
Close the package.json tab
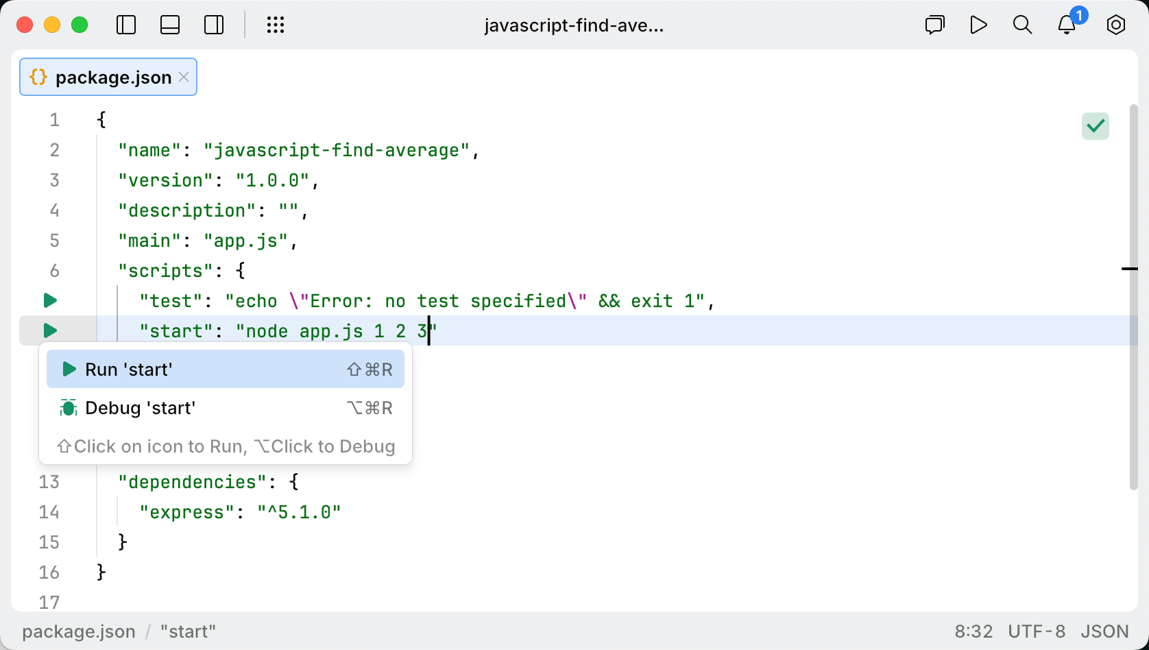tap(183, 77)
